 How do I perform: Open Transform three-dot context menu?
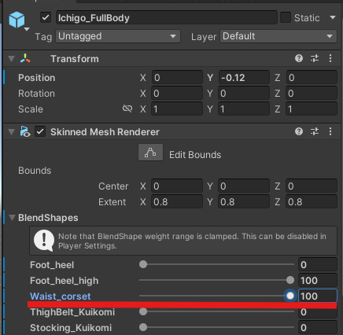pyautogui.click(x=330, y=58)
